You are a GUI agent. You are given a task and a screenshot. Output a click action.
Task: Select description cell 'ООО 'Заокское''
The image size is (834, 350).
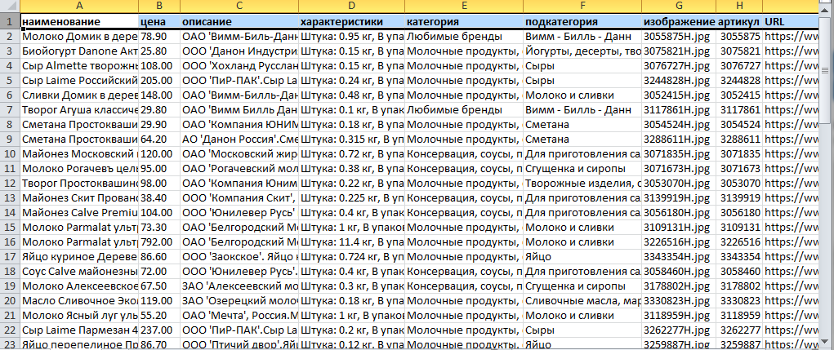coord(239,257)
